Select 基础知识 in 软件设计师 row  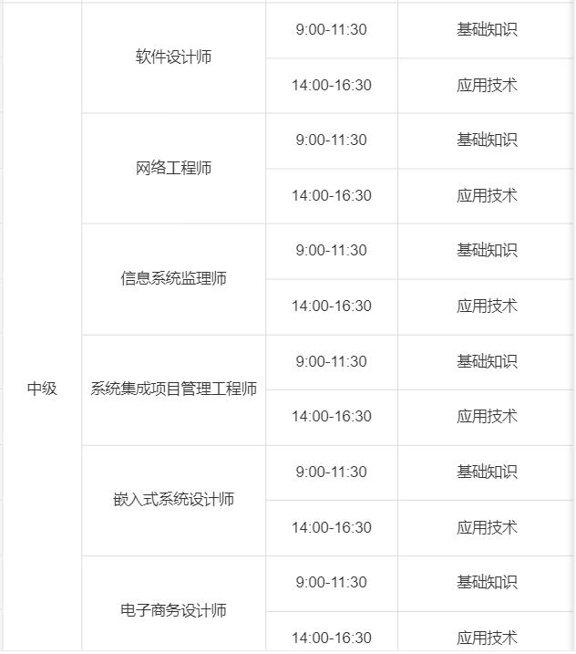click(x=487, y=29)
